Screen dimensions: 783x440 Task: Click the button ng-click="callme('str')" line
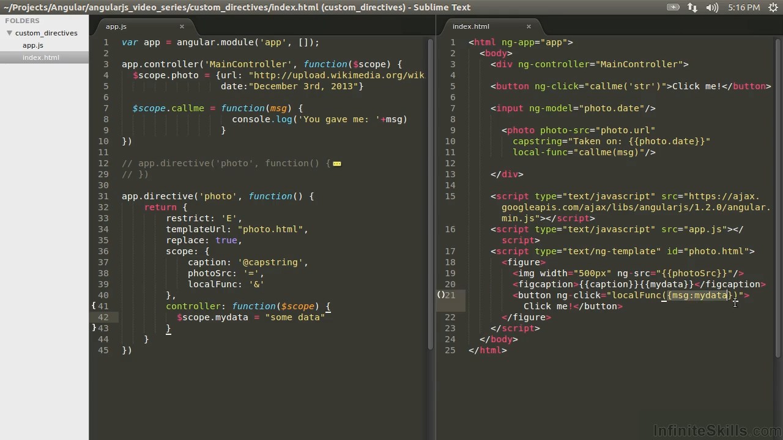[631, 86]
